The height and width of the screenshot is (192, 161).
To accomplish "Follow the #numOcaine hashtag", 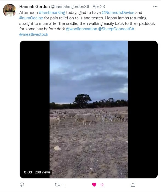I will [x=31, y=18].
